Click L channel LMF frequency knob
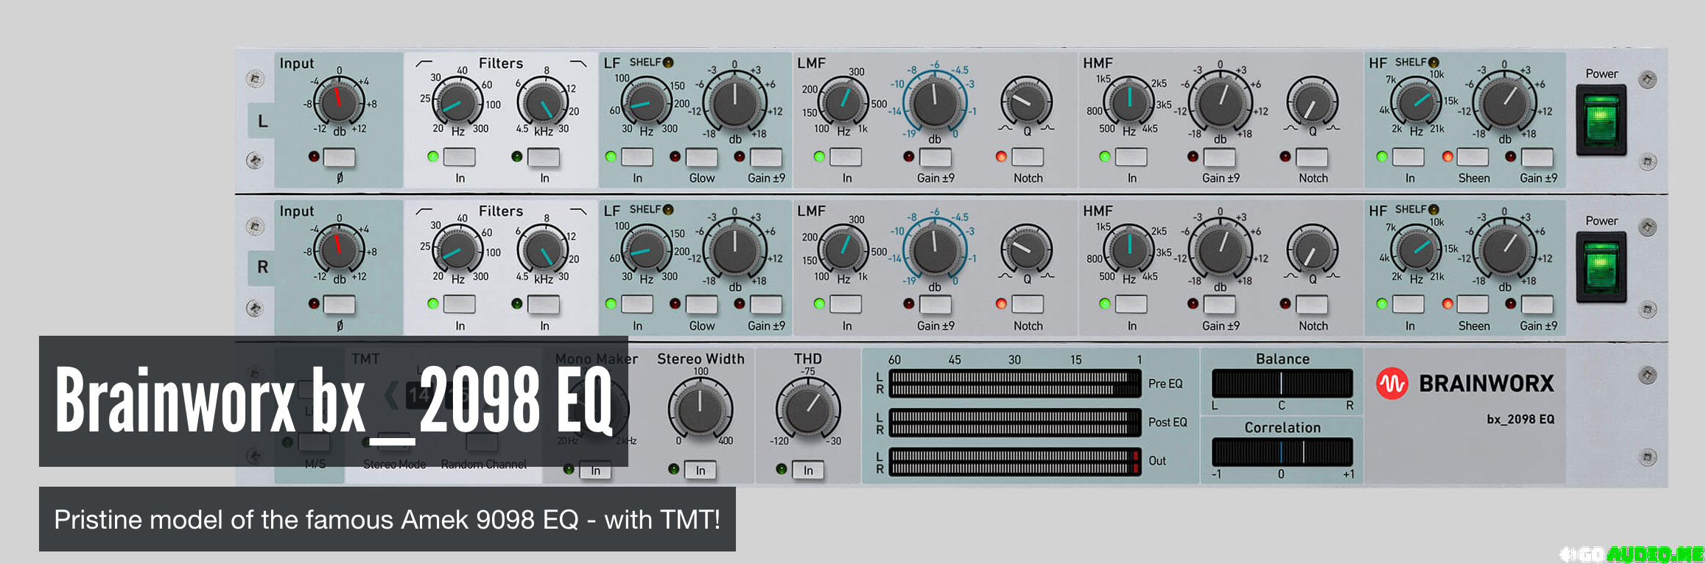 (843, 102)
